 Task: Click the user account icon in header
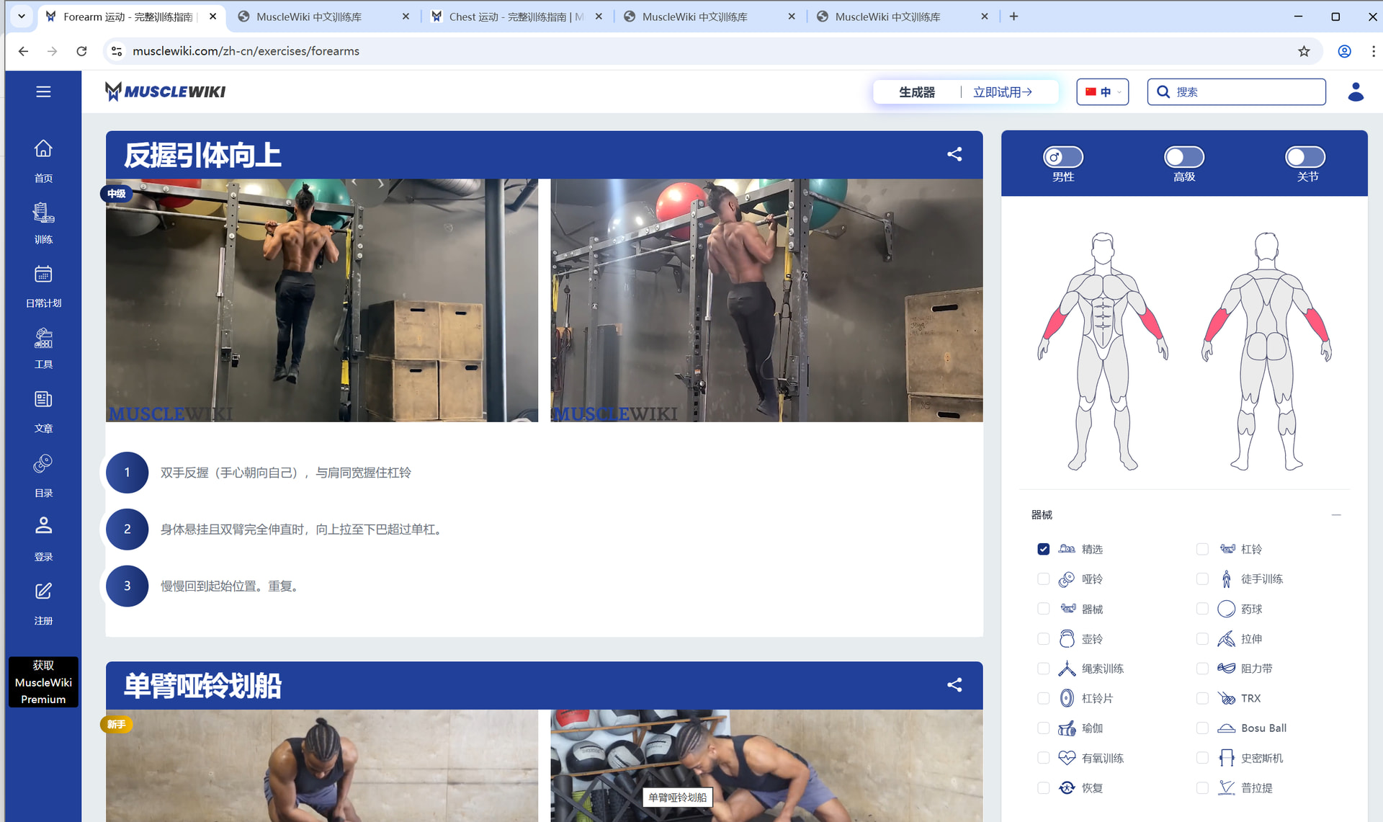pos(1356,91)
